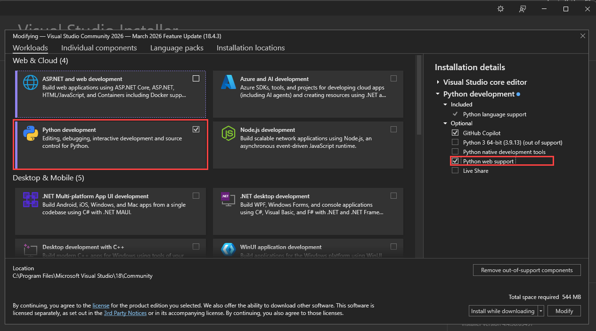Open the install mode dropdown arrow
Viewport: 596px width, 331px height.
541,311
